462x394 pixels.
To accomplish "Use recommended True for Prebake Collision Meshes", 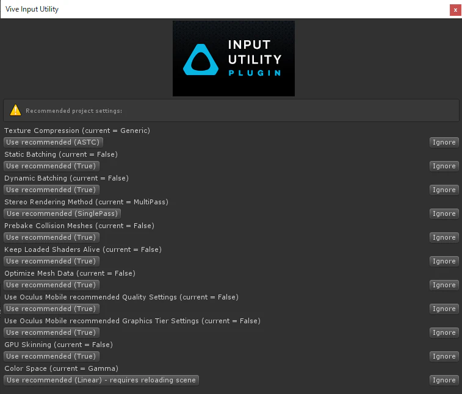I will click(x=51, y=237).
